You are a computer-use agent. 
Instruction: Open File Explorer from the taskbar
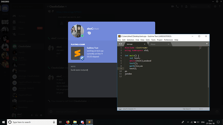point(75,122)
